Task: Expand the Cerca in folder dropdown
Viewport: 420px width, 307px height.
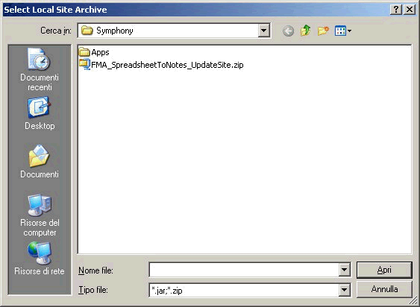Action: (263, 31)
